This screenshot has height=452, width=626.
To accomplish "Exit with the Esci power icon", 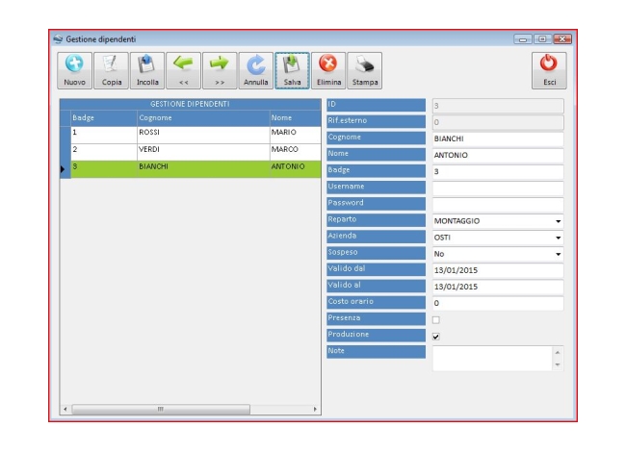I will pos(549,70).
